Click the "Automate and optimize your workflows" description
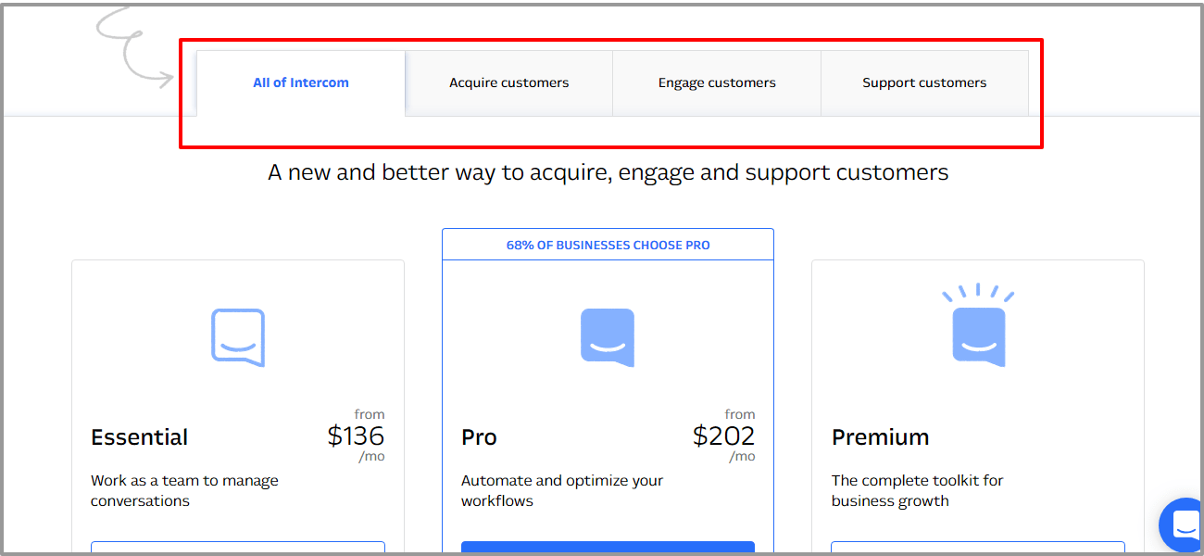 click(562, 490)
